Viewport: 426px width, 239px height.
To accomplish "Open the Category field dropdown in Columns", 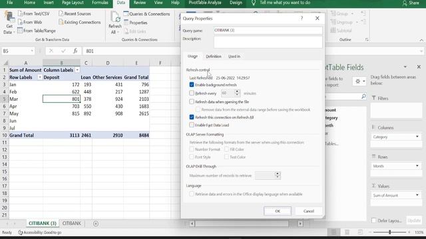I will 417,137.
